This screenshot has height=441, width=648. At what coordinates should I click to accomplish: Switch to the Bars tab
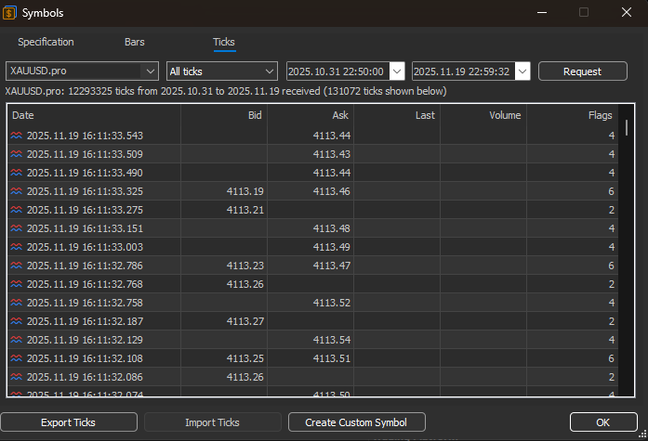coord(135,42)
